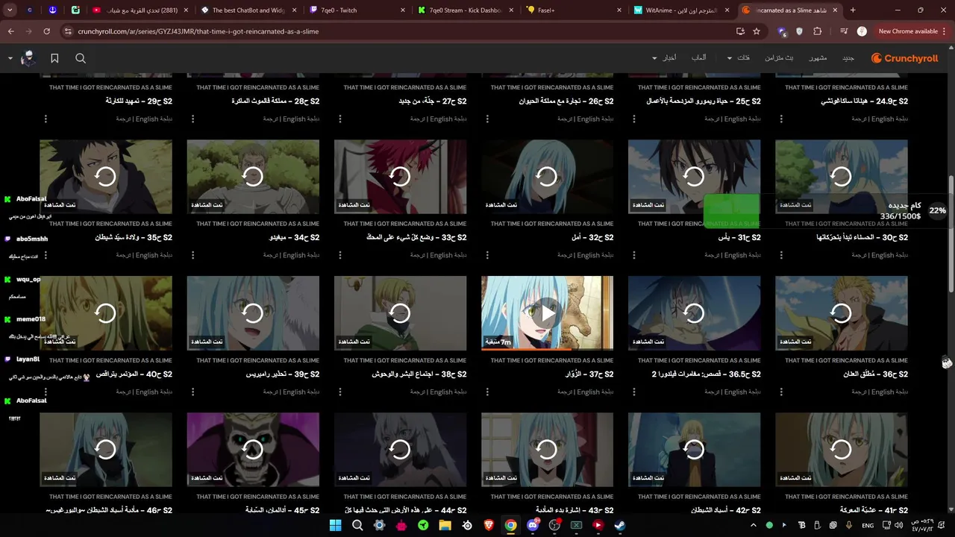
Task: Open more options for episode 35
Action: click(46, 255)
